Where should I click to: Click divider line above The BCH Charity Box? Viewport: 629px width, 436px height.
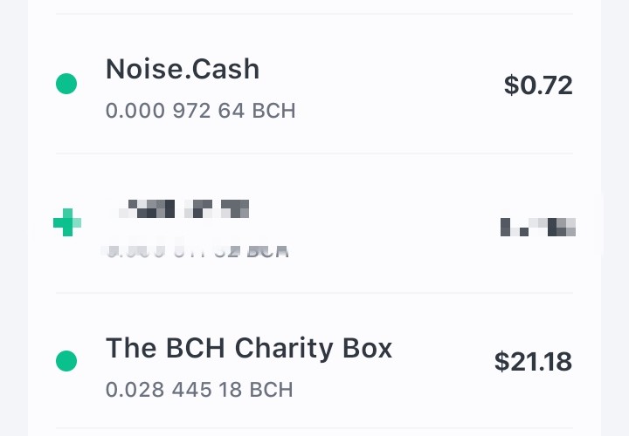point(314,293)
